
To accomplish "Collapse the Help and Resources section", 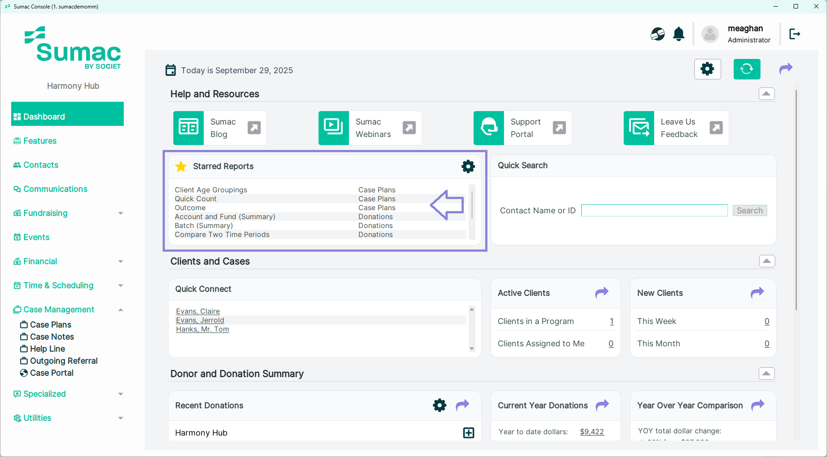I will pyautogui.click(x=766, y=94).
